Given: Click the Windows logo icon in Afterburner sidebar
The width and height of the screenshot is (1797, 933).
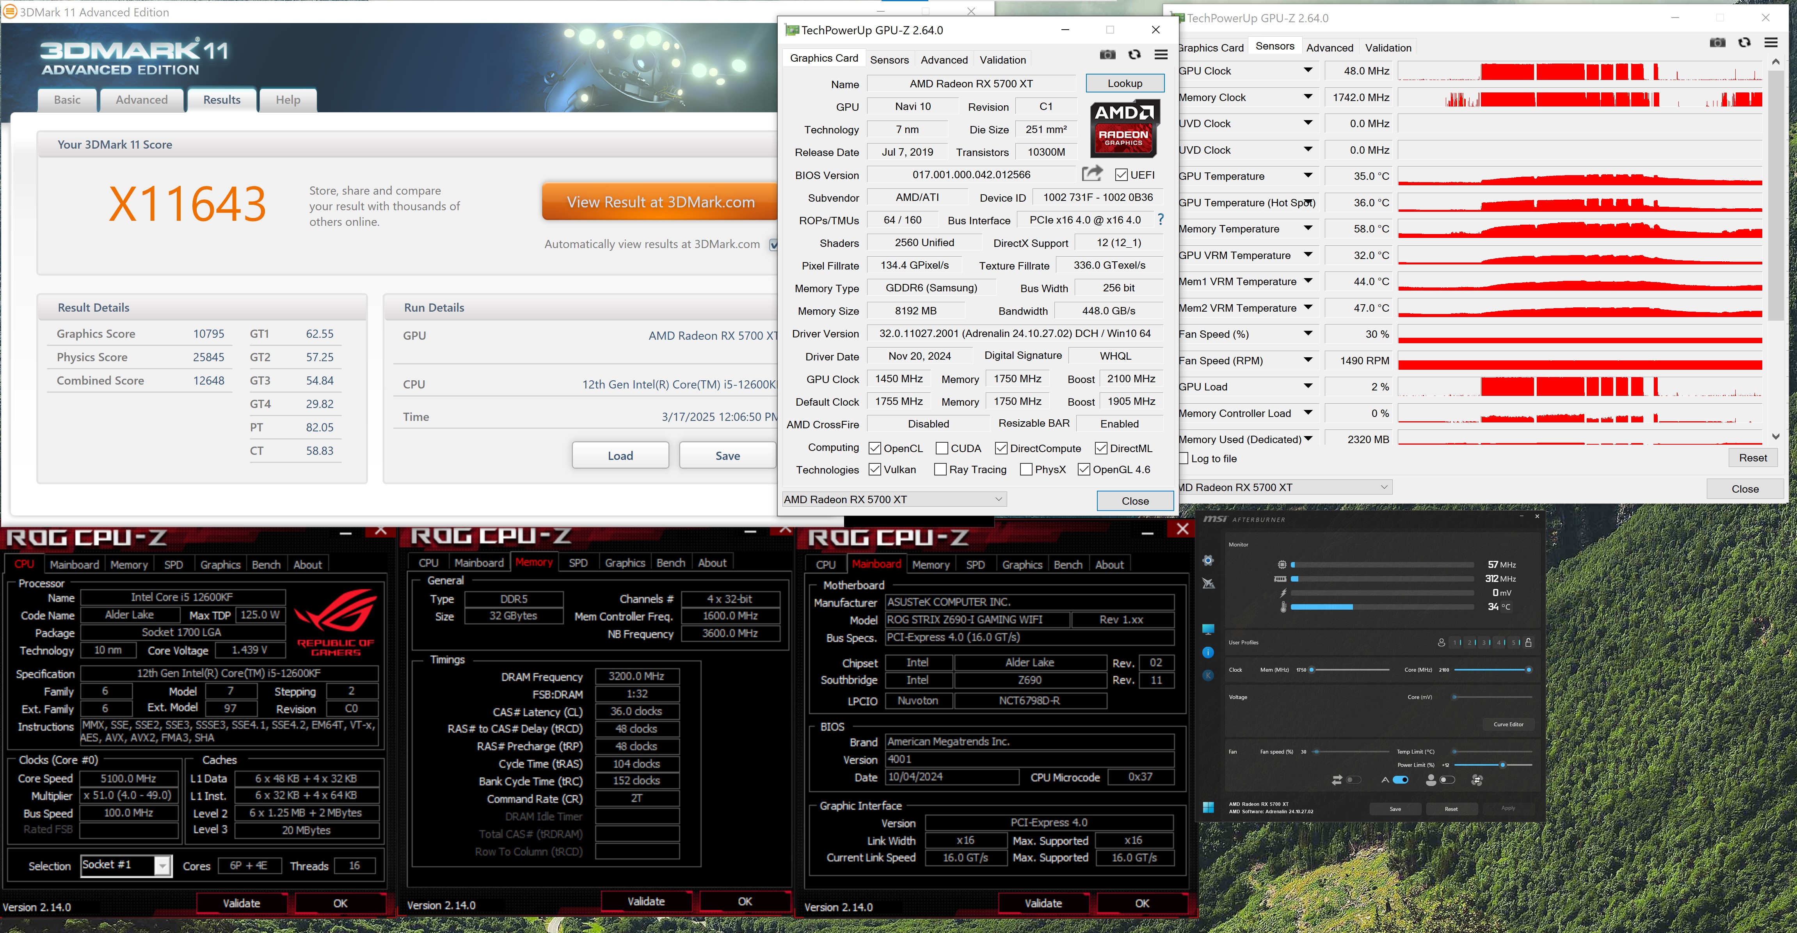Looking at the screenshot, I should [1208, 807].
